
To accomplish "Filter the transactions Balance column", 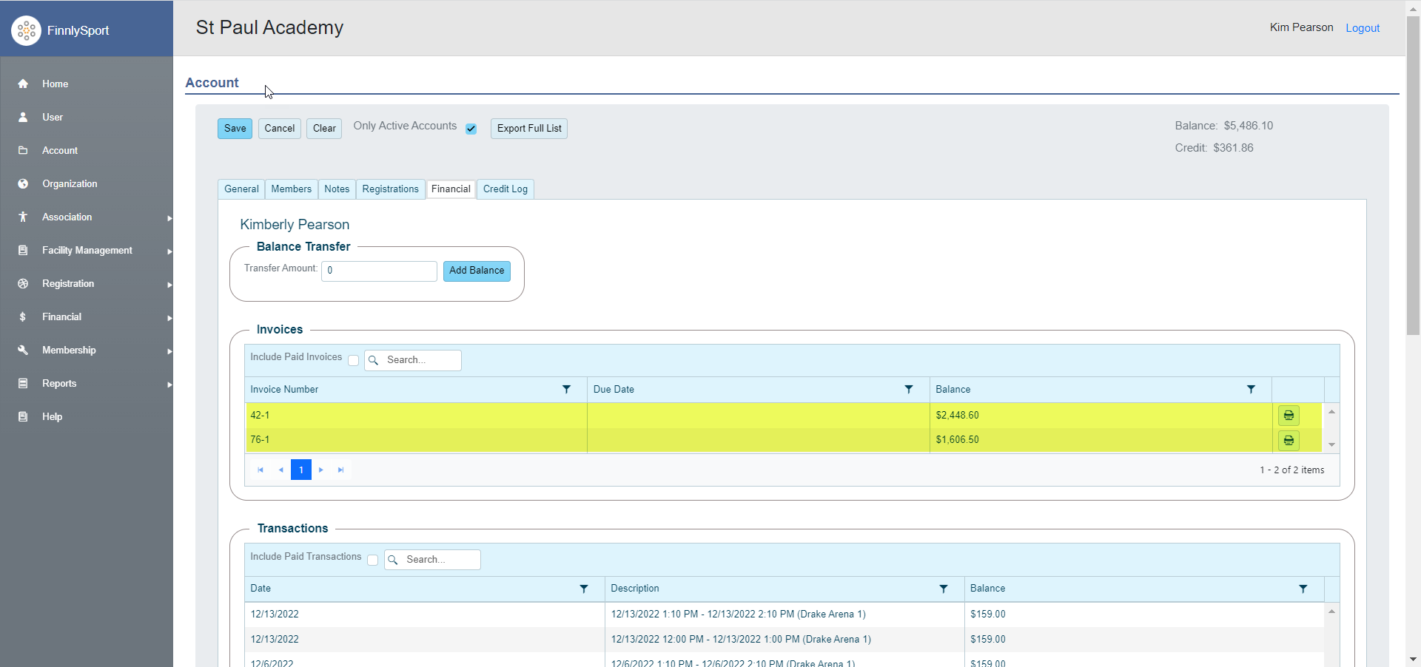I will (1303, 589).
